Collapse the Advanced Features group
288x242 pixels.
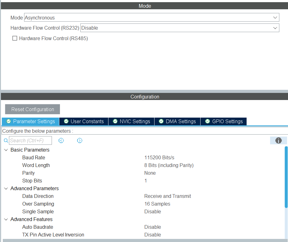(x=6, y=219)
